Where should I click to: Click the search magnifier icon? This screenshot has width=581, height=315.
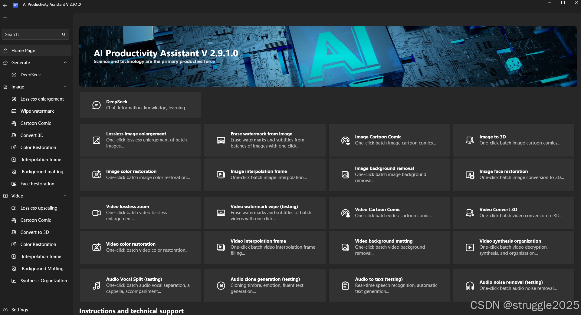click(x=64, y=35)
